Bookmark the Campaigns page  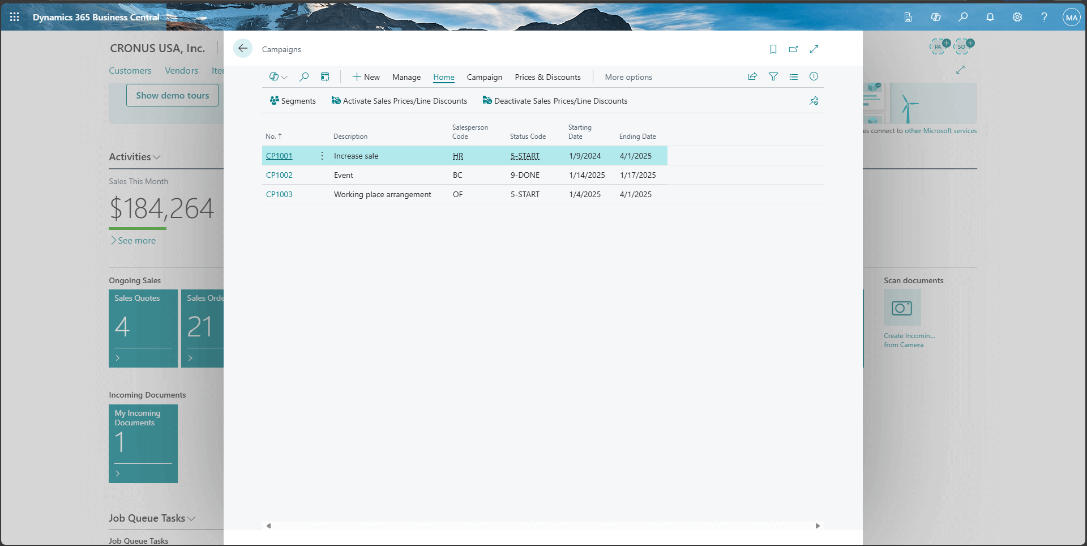[x=773, y=49]
